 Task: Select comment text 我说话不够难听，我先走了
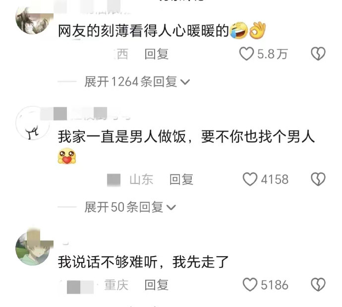[x=143, y=262]
